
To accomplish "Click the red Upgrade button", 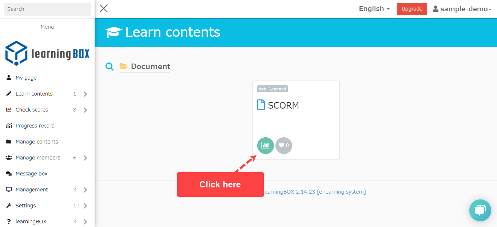I will 412,9.
